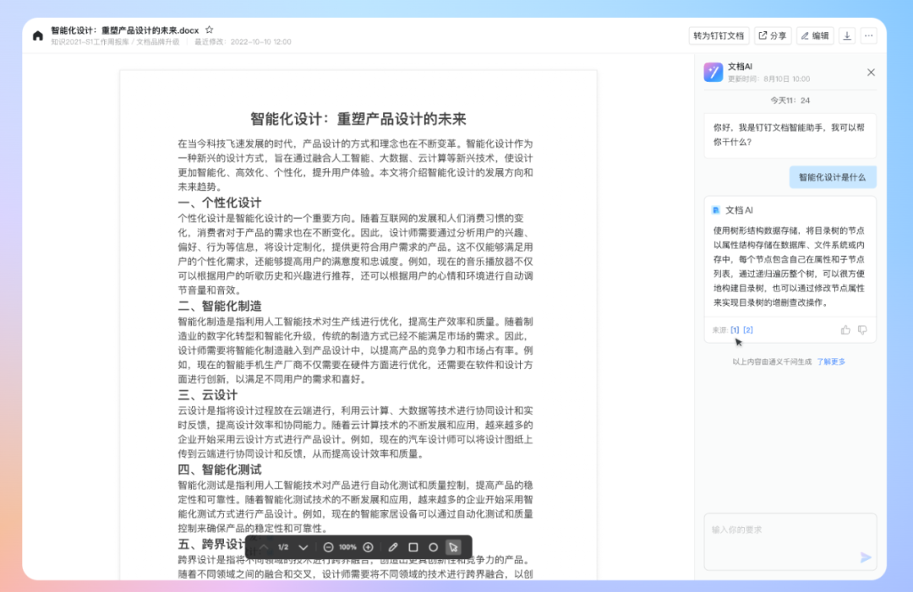Viewport: 913px width, 592px height.
Task: Click the download icon button
Action: coord(847,35)
